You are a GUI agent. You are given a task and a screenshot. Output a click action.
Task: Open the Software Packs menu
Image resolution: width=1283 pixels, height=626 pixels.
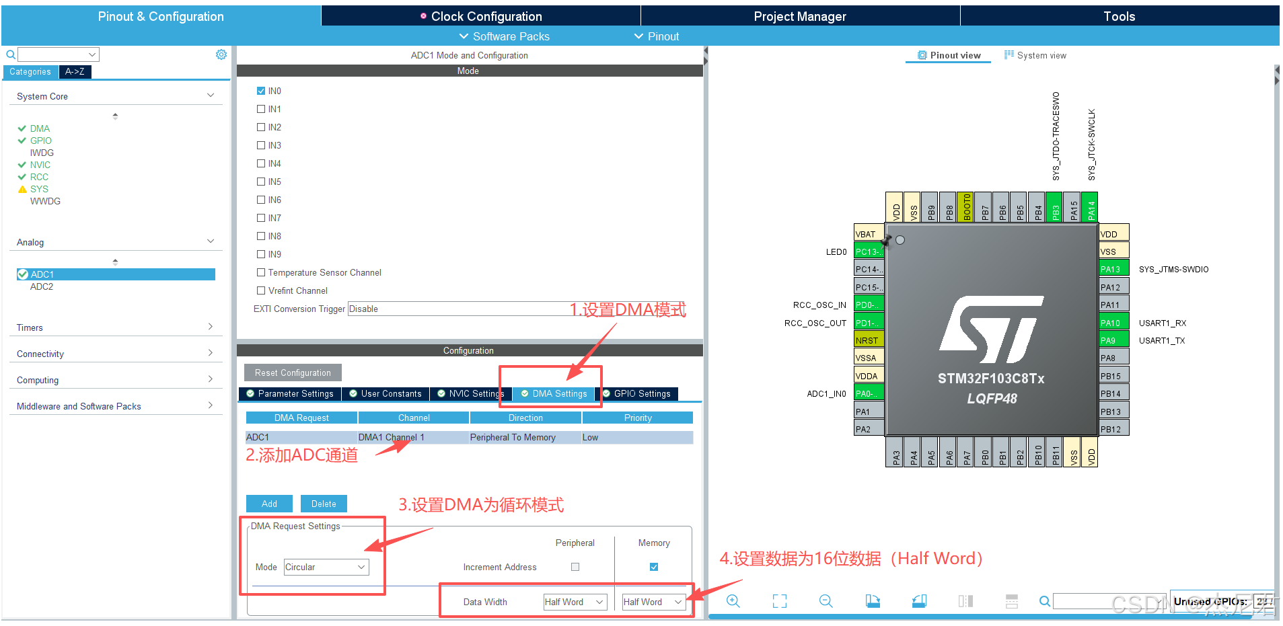(505, 36)
